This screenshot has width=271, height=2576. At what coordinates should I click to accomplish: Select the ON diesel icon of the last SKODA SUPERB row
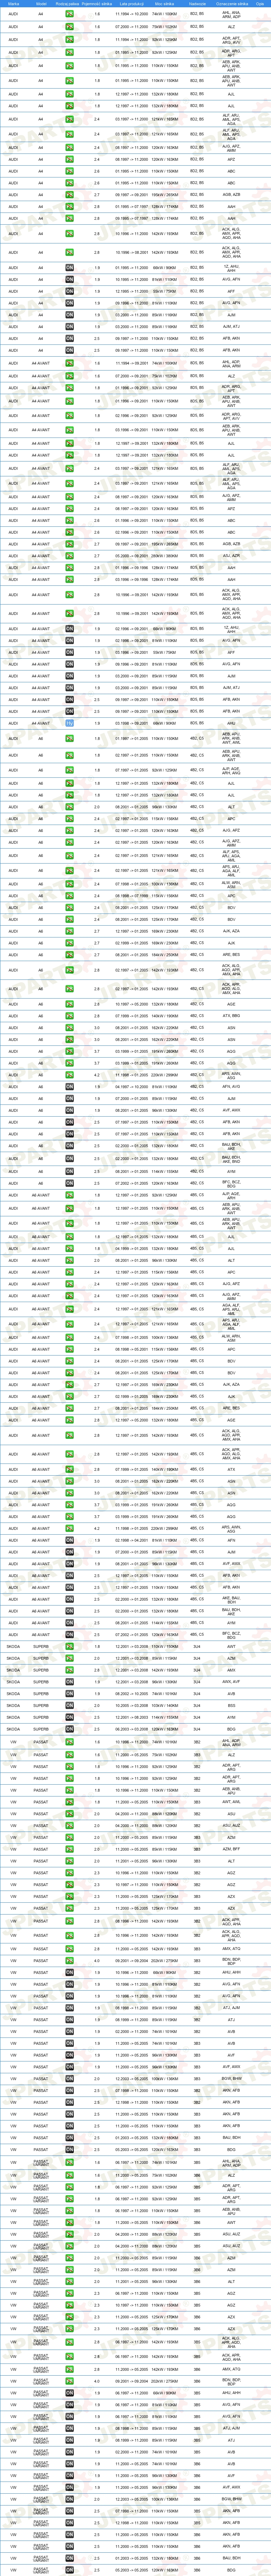tap(69, 1728)
